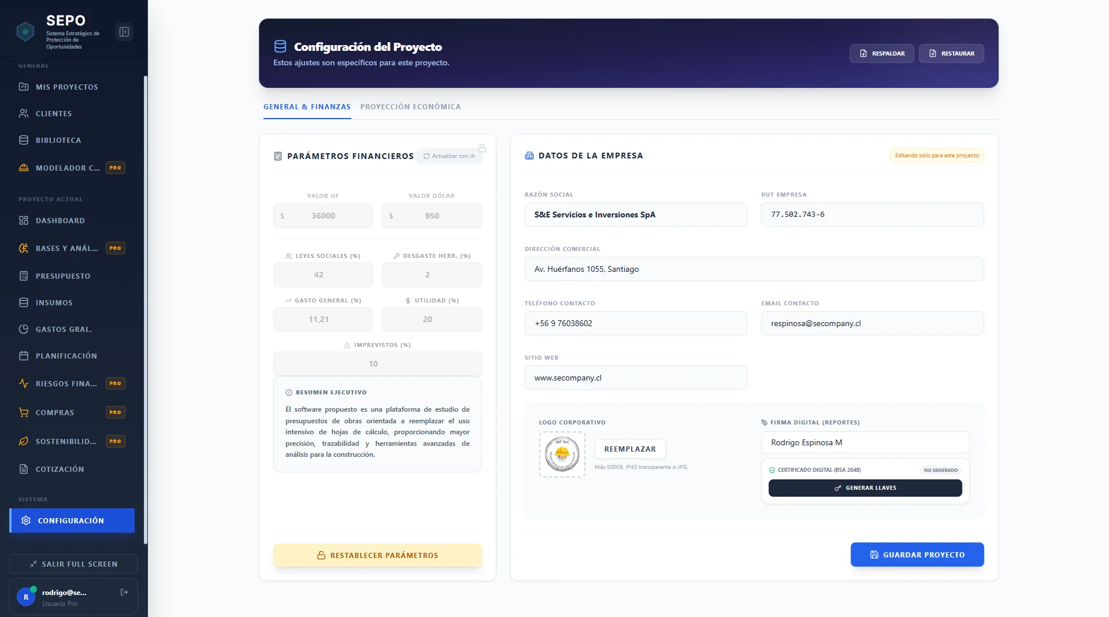Collapse the sidebar using the panel toggle
1109x617 pixels.
coord(124,32)
